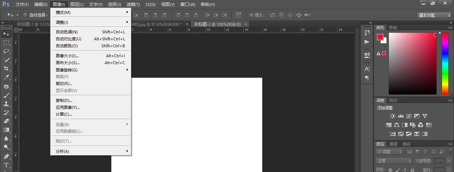
Task: Select the Lasso tool
Action: pyautogui.click(x=6, y=51)
